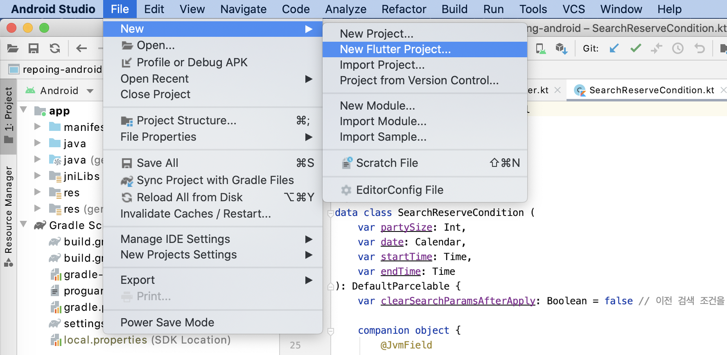The image size is (727, 355).
Task: Click Git Update Project blue arrow
Action: 614,49
